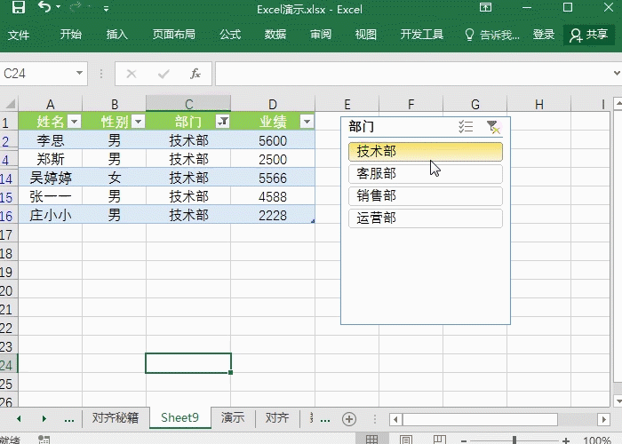Viewport: 622px width, 444px height.
Task: Clear the 部门 slicer filter
Action: 493,127
